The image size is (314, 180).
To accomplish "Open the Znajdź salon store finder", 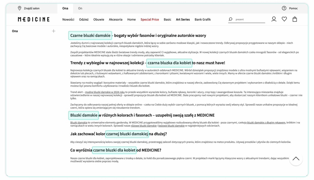I will (x=32, y=8).
